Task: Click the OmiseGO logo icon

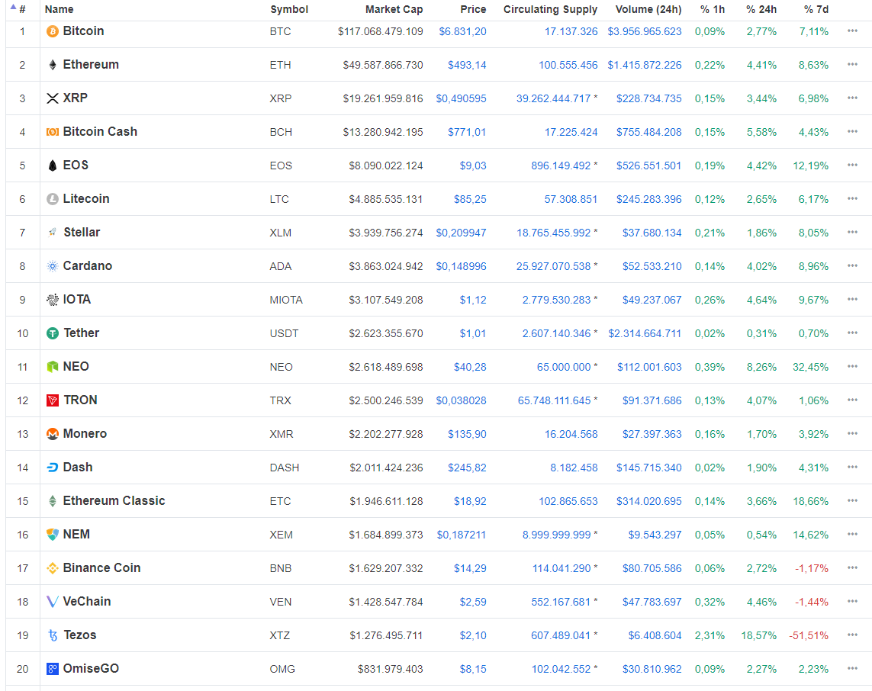Action: click(x=53, y=669)
